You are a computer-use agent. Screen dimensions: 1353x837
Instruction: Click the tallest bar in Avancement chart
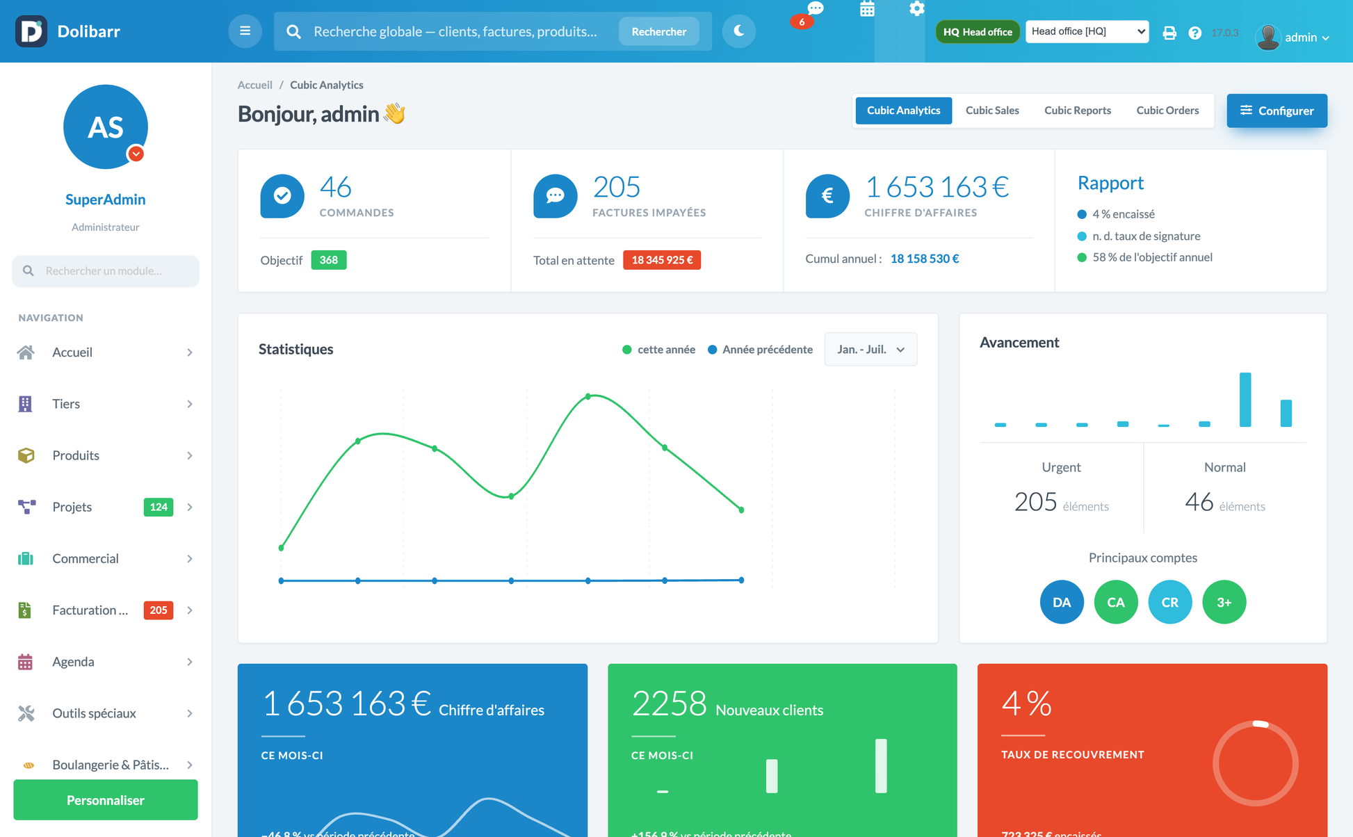point(1245,400)
